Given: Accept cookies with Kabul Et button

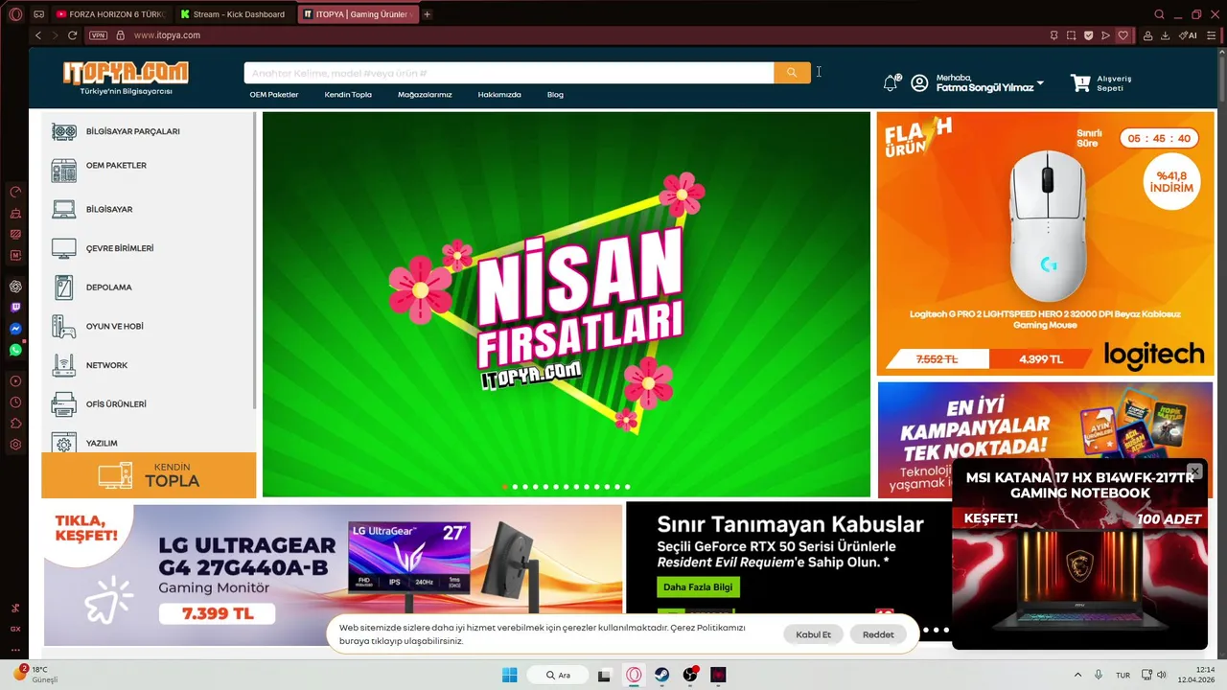Looking at the screenshot, I should tap(814, 634).
